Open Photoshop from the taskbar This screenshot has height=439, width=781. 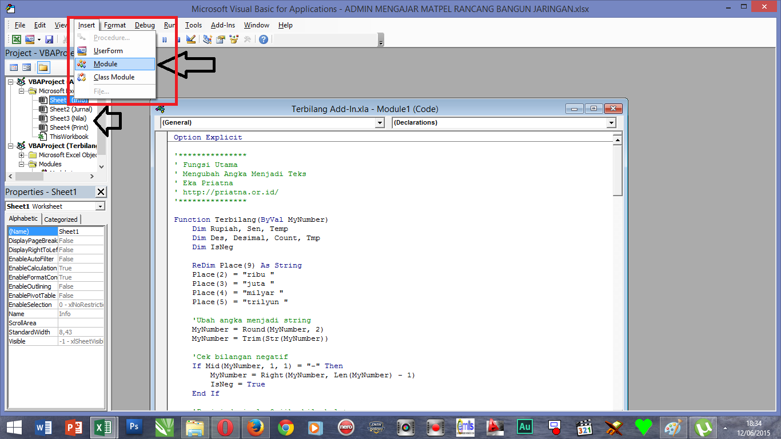(x=134, y=427)
